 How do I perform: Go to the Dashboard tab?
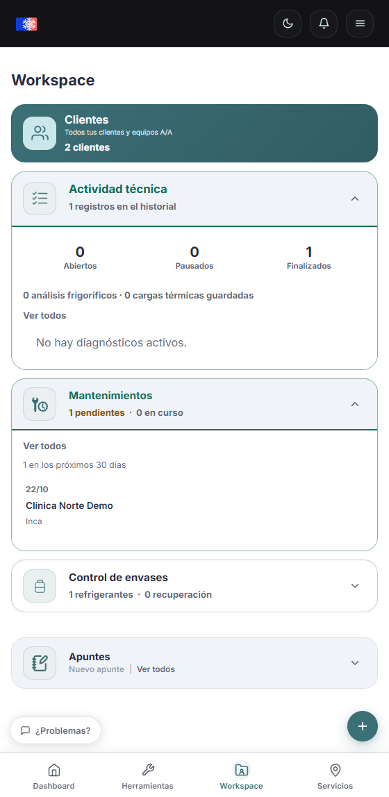(54, 776)
